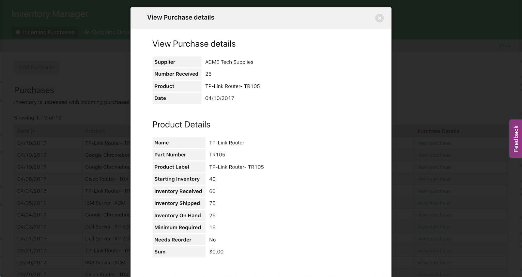Open view purchase for 04/07/2017 TP-Link Router

pyautogui.click(x=434, y=191)
